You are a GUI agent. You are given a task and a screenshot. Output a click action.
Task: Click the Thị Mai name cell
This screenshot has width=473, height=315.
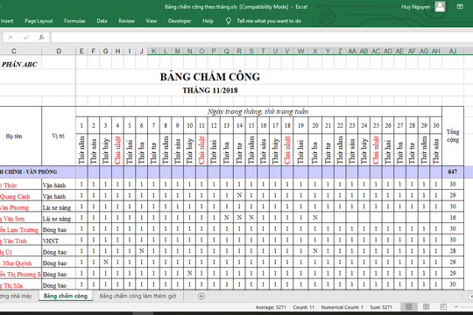(20, 285)
